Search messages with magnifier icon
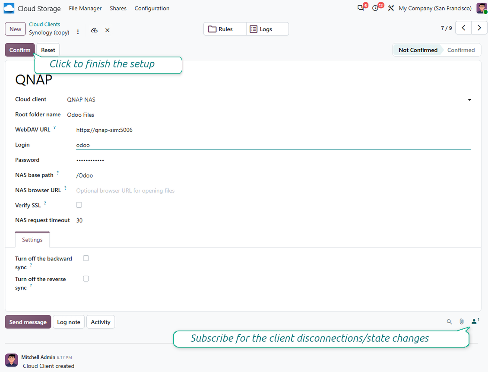This screenshot has width=488, height=372. pos(449,321)
